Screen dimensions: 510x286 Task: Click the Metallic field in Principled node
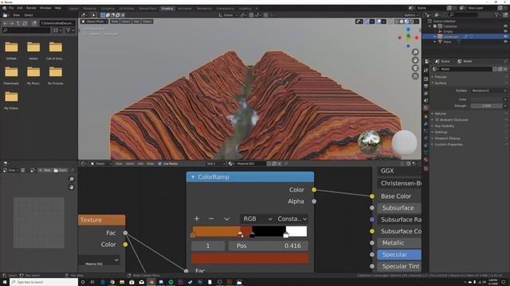pos(399,243)
